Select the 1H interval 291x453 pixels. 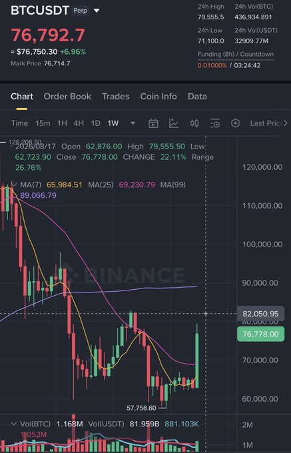[62, 123]
